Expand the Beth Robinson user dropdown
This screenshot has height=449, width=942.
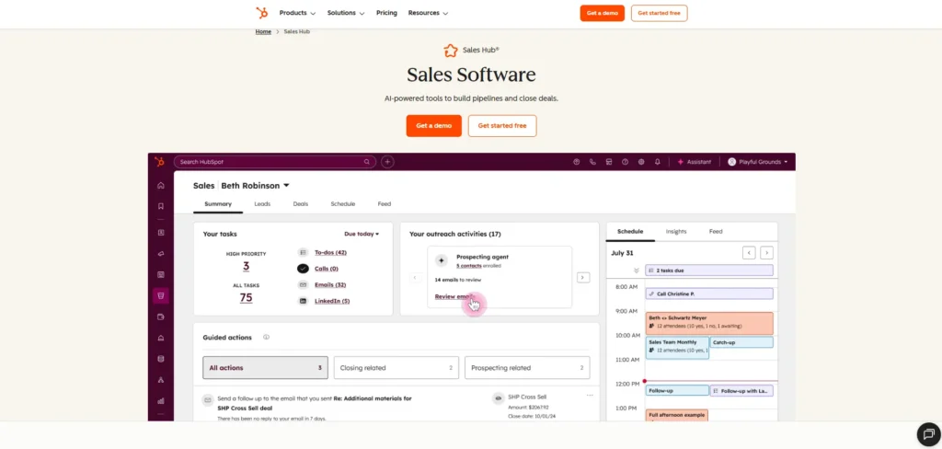[x=287, y=186]
